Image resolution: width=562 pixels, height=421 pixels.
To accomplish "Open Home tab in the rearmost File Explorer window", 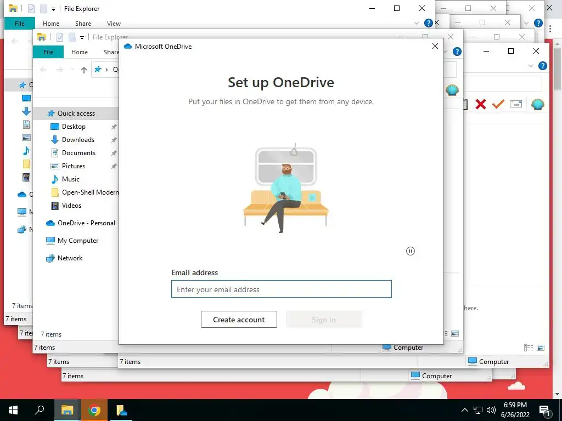I will pos(51,24).
